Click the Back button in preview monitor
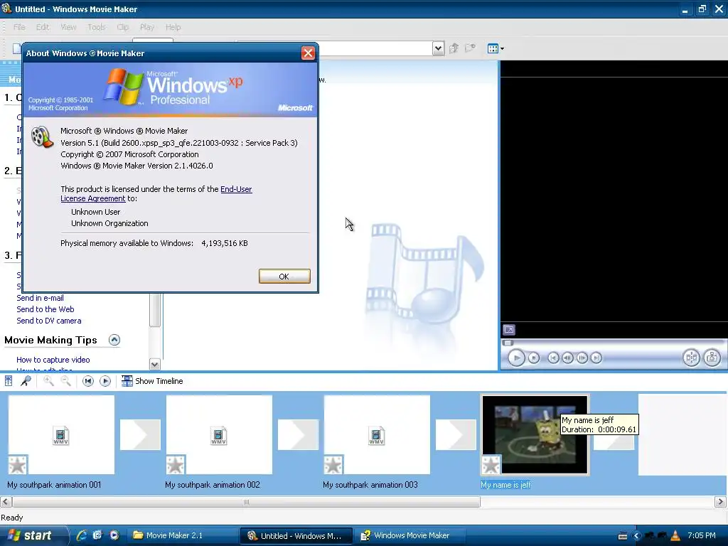Screen dimensions: 728x546 click(553, 358)
